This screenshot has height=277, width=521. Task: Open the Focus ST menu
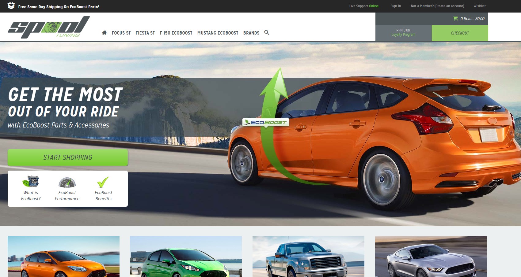tap(121, 33)
